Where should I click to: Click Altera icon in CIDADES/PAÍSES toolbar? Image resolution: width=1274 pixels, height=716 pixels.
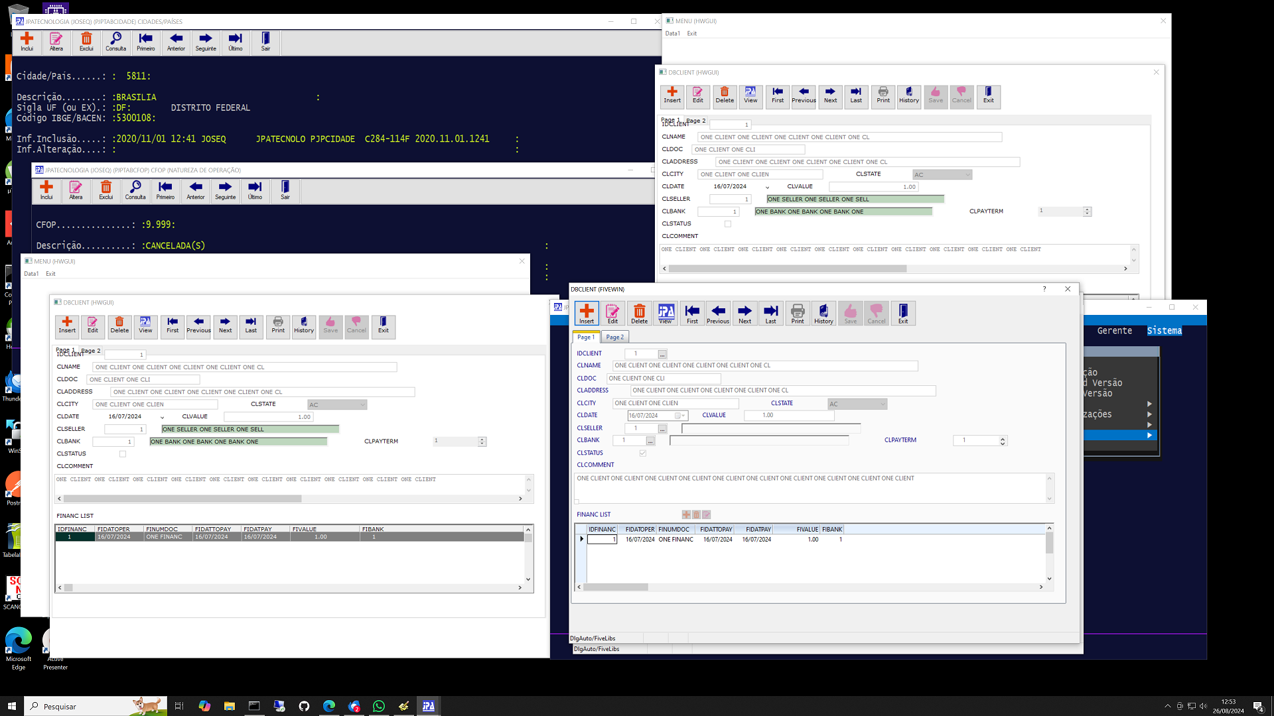(56, 42)
